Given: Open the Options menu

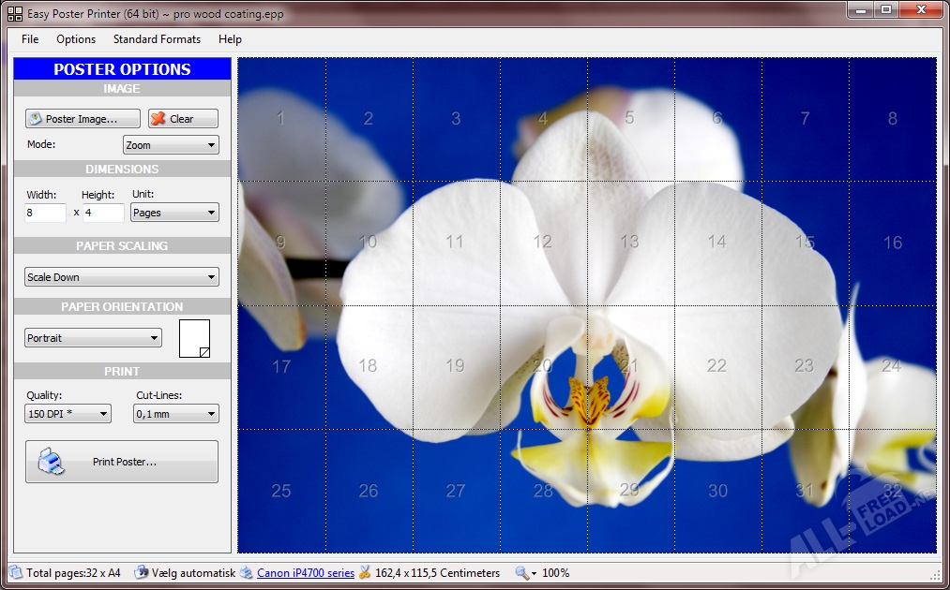Looking at the screenshot, I should click(76, 39).
